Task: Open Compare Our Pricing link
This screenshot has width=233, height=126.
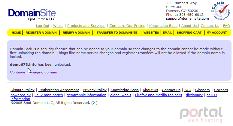Action: click(127, 26)
